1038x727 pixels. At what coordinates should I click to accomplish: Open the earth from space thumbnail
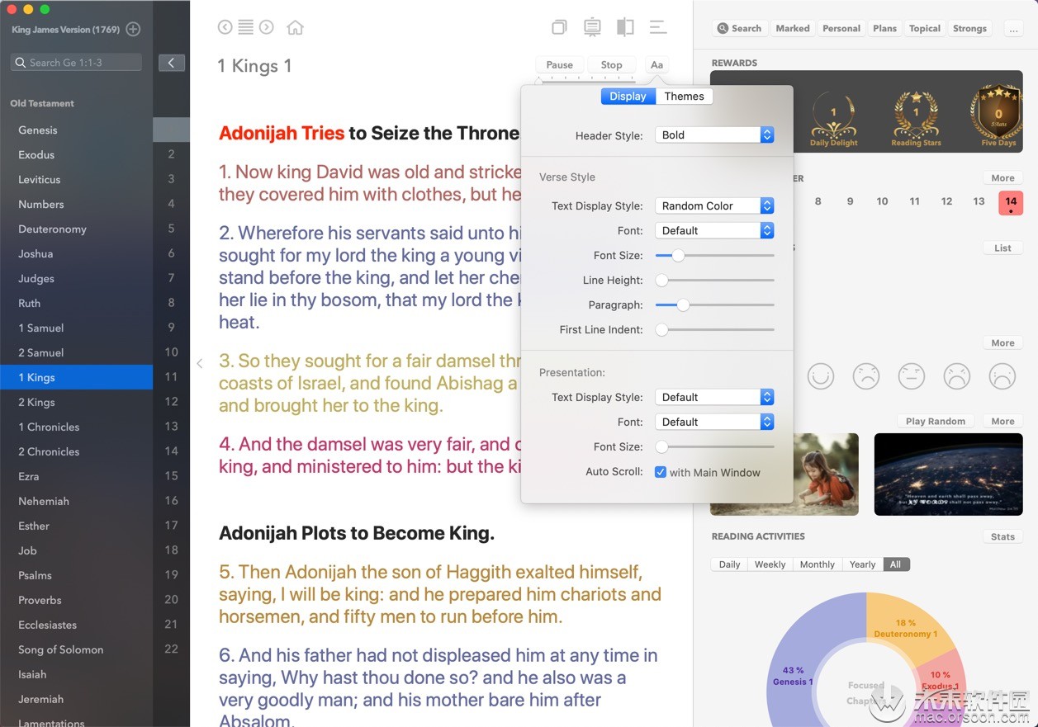pos(948,474)
